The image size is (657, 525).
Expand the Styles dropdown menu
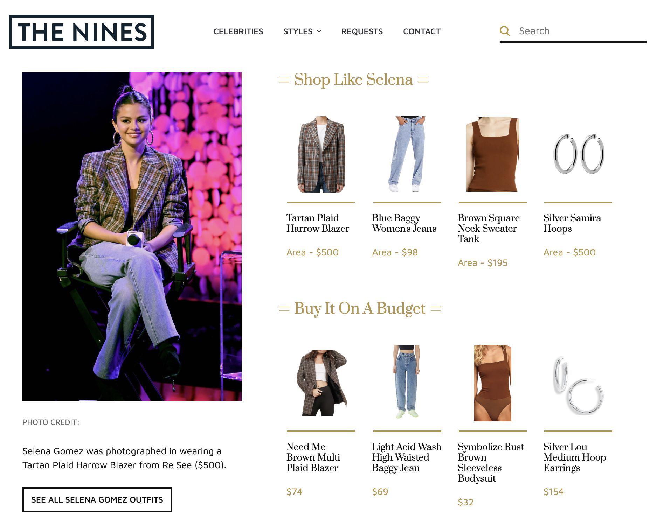[302, 31]
